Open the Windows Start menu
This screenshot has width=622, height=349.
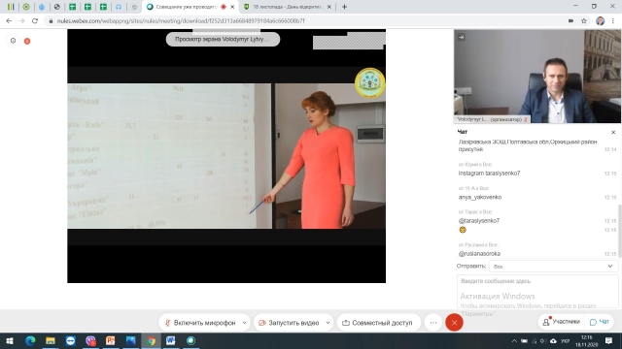pyautogui.click(x=10, y=340)
